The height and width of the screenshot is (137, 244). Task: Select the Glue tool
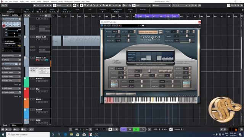pyautogui.click(x=98, y=5)
